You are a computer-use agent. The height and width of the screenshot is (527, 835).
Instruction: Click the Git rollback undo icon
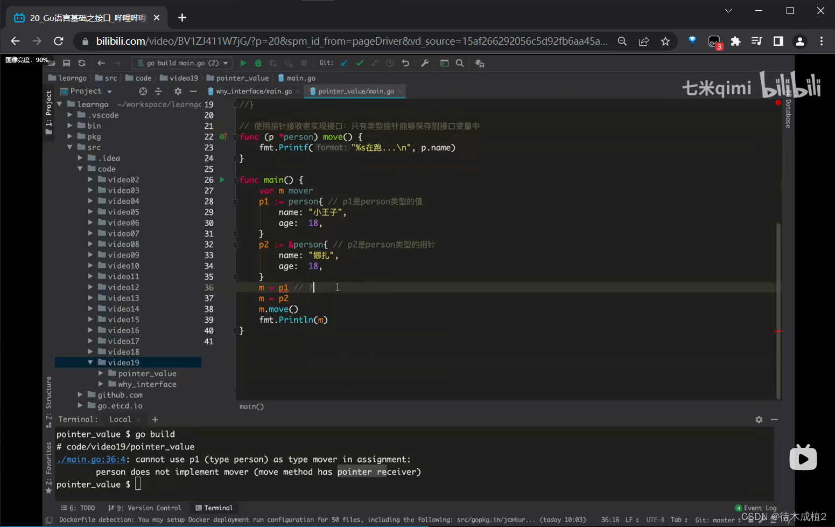click(x=405, y=63)
